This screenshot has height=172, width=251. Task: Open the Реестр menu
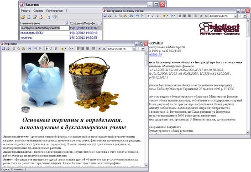[x=26, y=10]
